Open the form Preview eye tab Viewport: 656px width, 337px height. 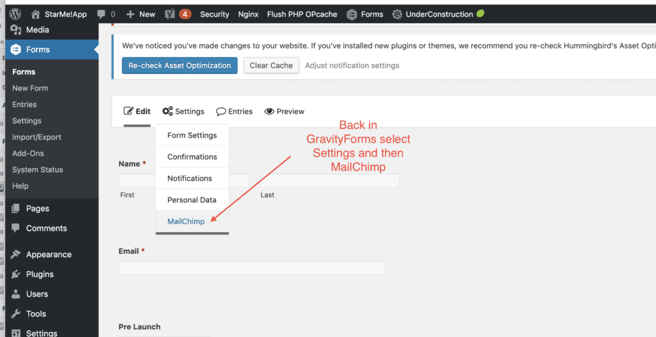(284, 111)
